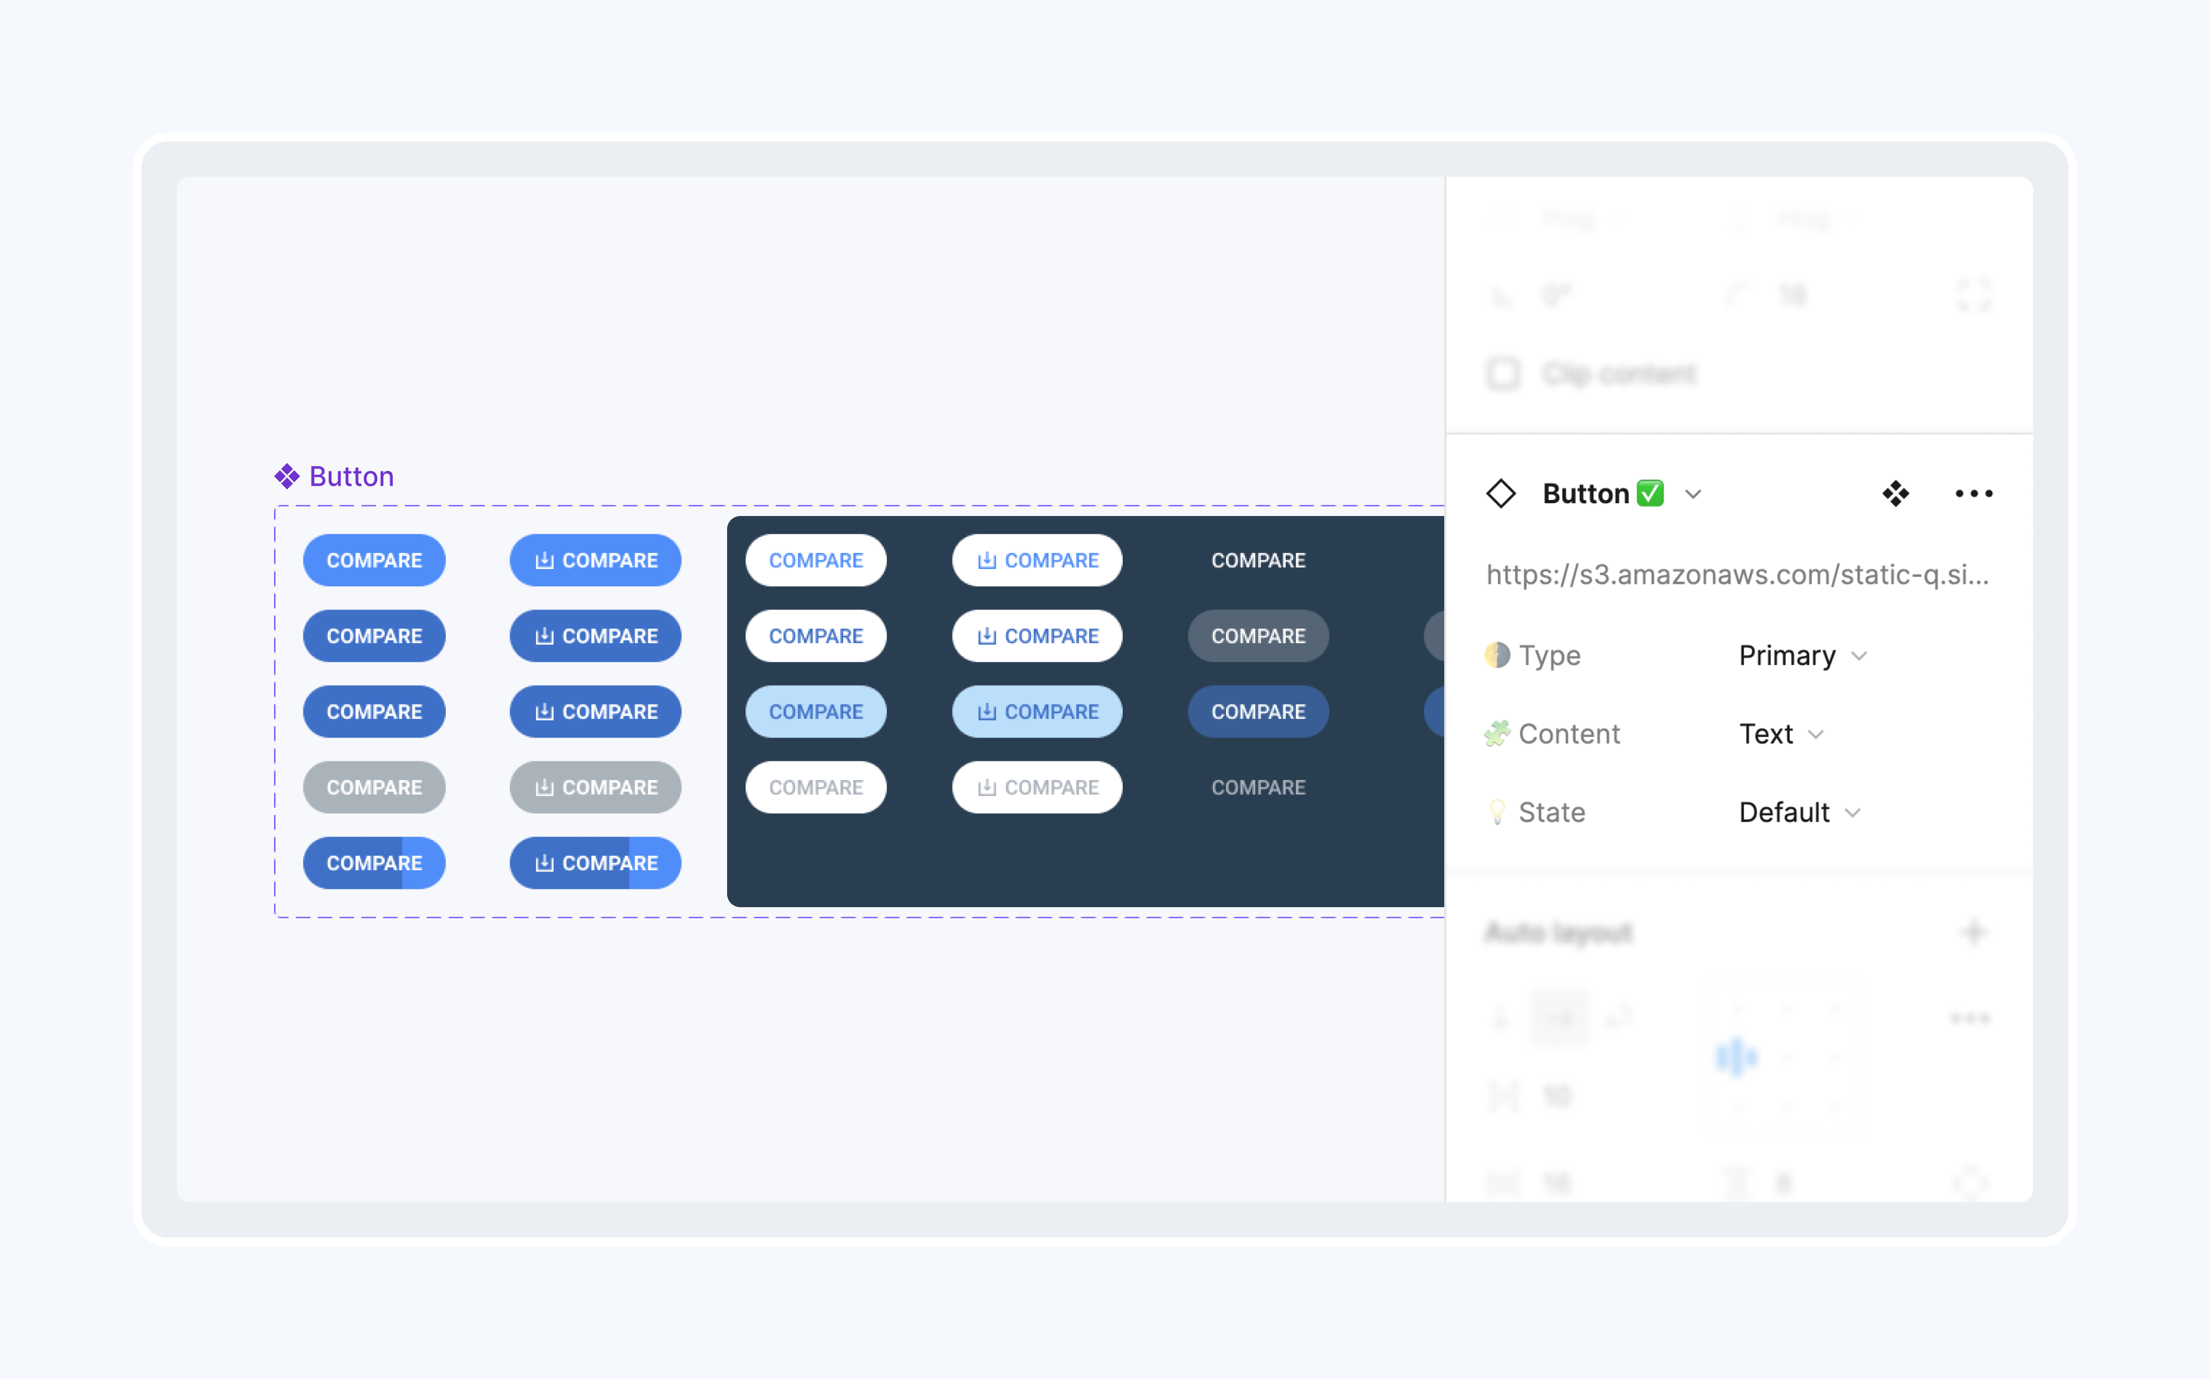Click the puzzle piece icon beside Content
This screenshot has width=2210, height=1379.
(1498, 733)
